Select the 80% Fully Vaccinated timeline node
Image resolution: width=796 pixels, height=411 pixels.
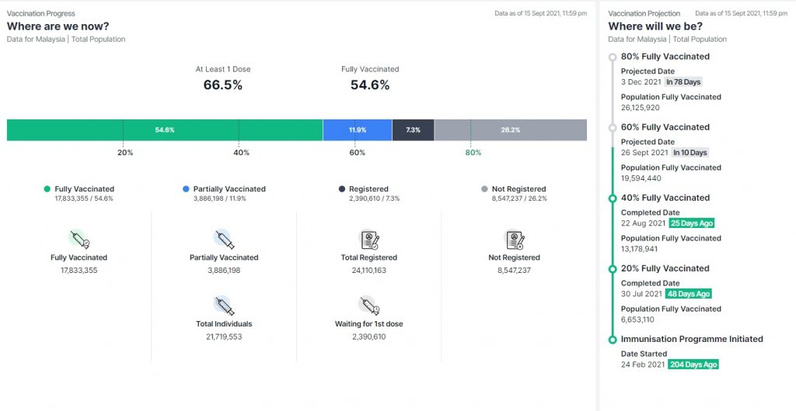pyautogui.click(x=613, y=57)
